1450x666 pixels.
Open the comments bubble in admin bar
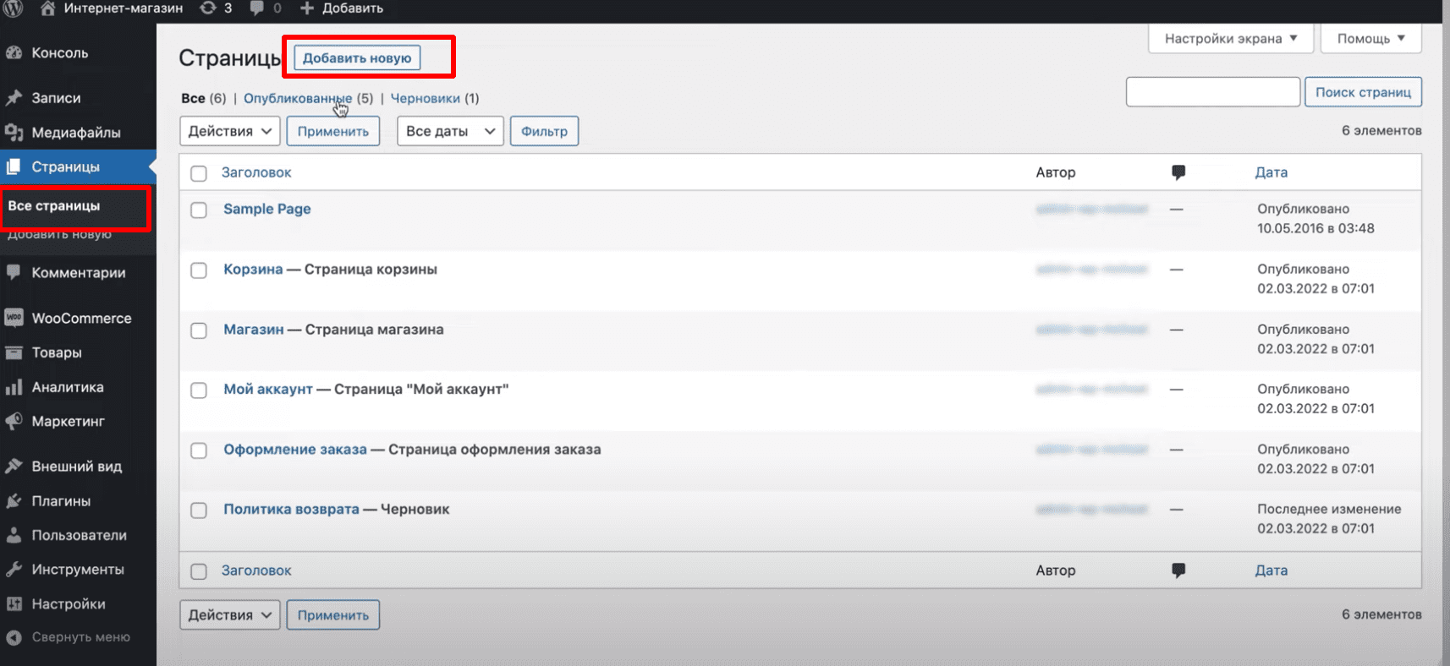(x=257, y=8)
